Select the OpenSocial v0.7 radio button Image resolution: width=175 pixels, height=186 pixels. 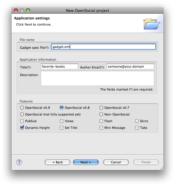(101, 108)
